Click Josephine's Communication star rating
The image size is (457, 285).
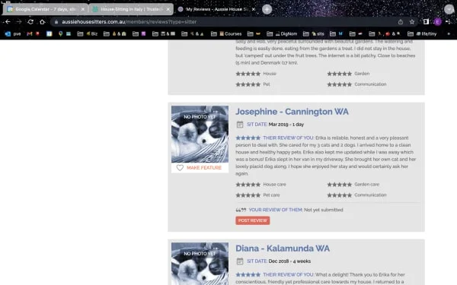pyautogui.click(x=339, y=195)
